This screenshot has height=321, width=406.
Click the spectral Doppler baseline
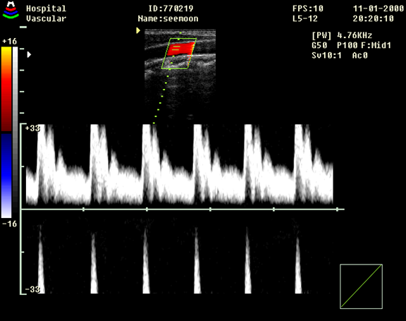click(183, 209)
